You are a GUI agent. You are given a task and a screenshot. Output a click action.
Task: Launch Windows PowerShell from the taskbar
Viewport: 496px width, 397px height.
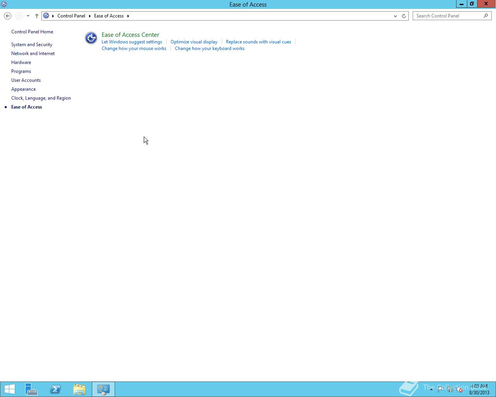click(55, 389)
